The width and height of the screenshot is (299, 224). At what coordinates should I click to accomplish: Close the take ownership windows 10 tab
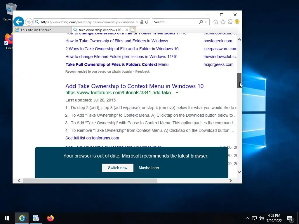127,30
